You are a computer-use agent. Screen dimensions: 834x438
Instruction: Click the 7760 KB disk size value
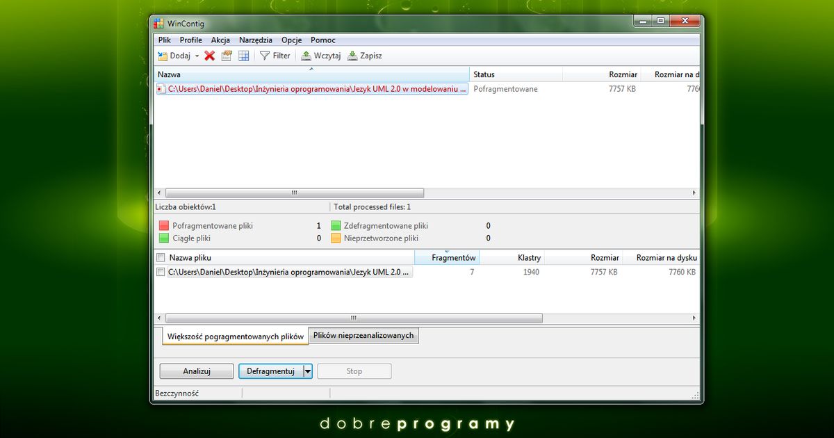pyautogui.click(x=682, y=273)
